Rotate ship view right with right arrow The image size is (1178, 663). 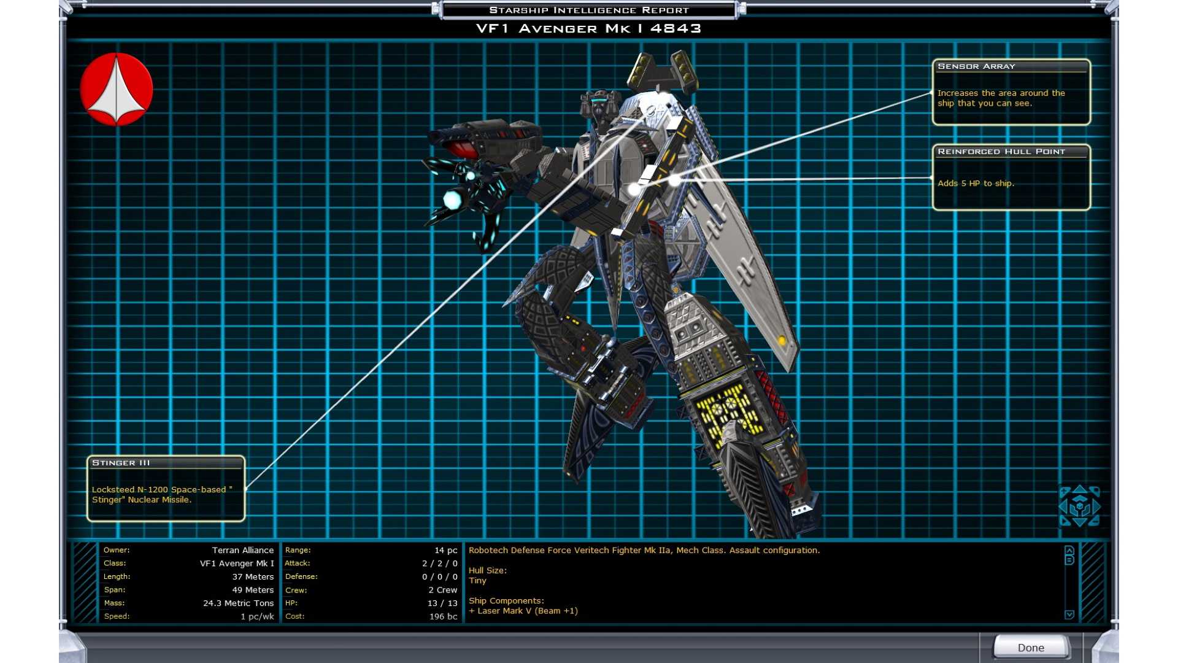tap(1096, 506)
